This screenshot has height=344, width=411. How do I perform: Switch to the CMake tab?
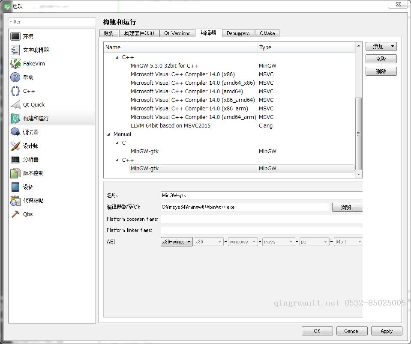click(267, 33)
